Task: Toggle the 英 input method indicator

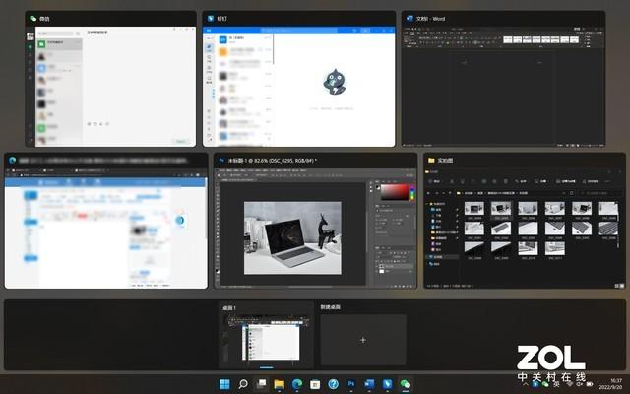Action: (x=556, y=384)
